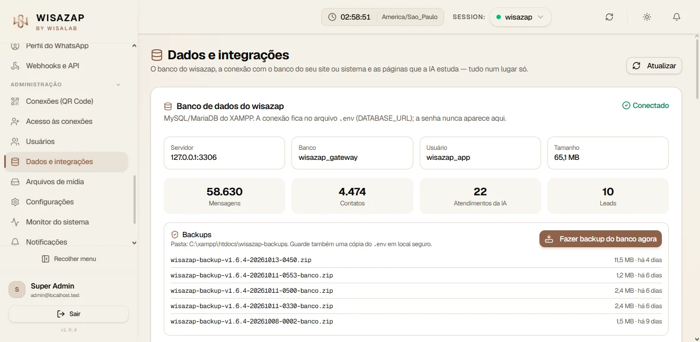Click the Conectado check-circle icon
This screenshot has height=342, width=700.
626,105
